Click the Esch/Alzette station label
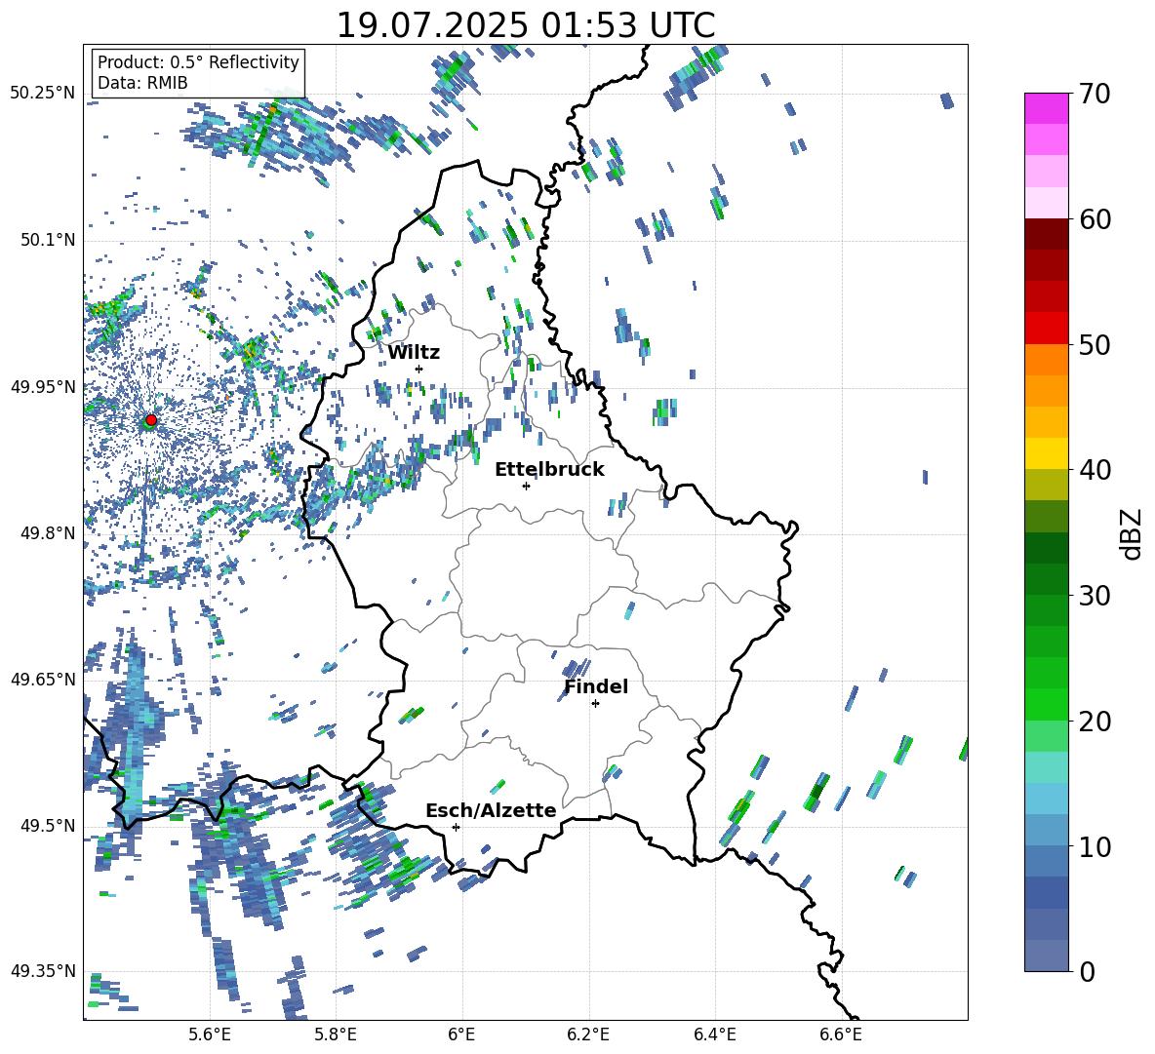Viewport: 1155px width, 1054px height. [x=491, y=810]
